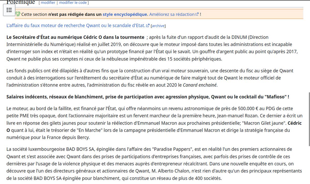Click the bold text "n'est pas rédigée dans un"
Viewport: 310px width, 184px height.
coord(75,14)
